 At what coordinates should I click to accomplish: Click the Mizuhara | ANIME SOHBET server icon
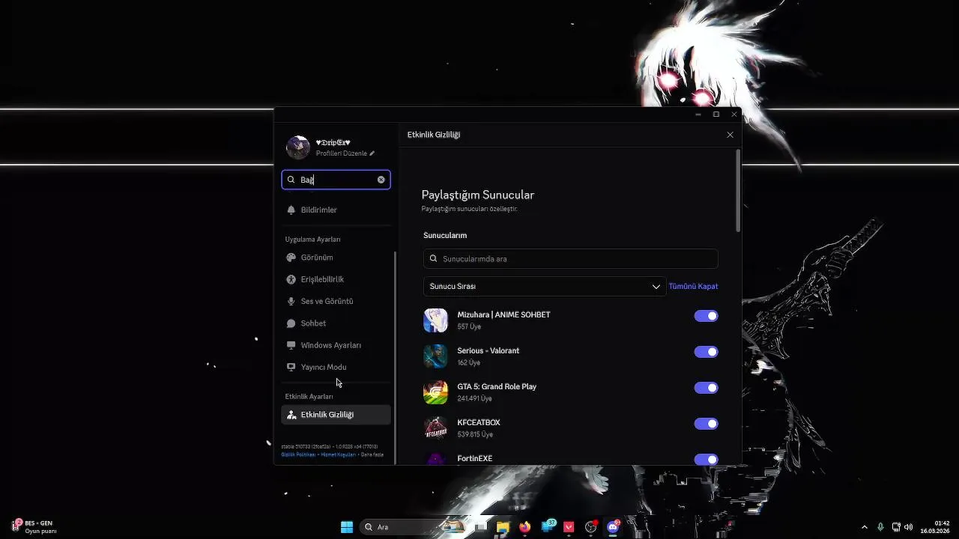click(x=435, y=320)
